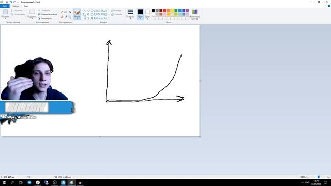Click the Обрезать (crop) button
Image resolution: width=331 pixels, height=186 pixels.
point(44,10)
